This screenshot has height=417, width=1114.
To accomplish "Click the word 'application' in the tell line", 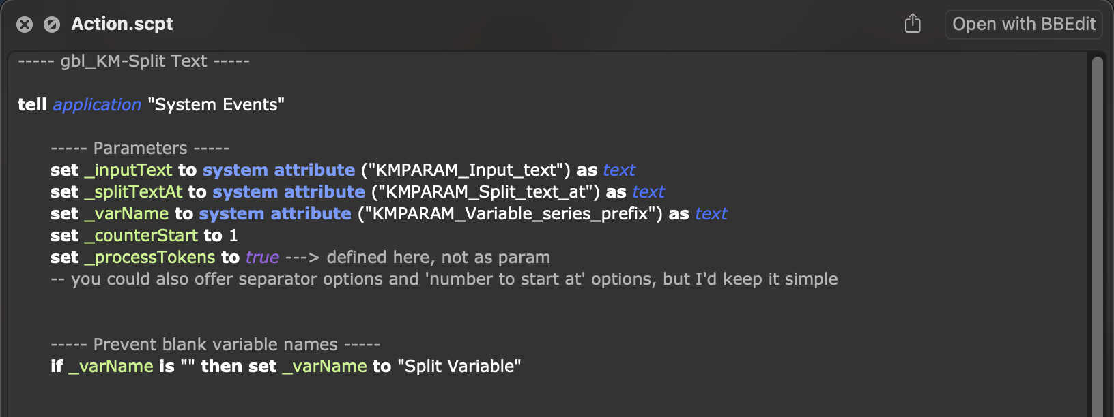I will [97, 105].
